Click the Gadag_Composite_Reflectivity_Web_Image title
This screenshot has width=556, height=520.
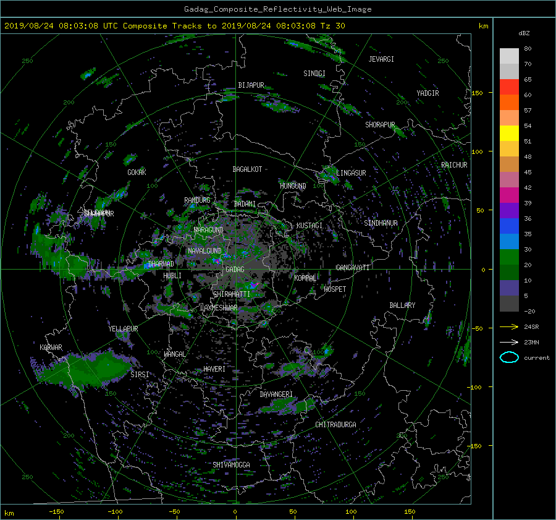(x=277, y=9)
